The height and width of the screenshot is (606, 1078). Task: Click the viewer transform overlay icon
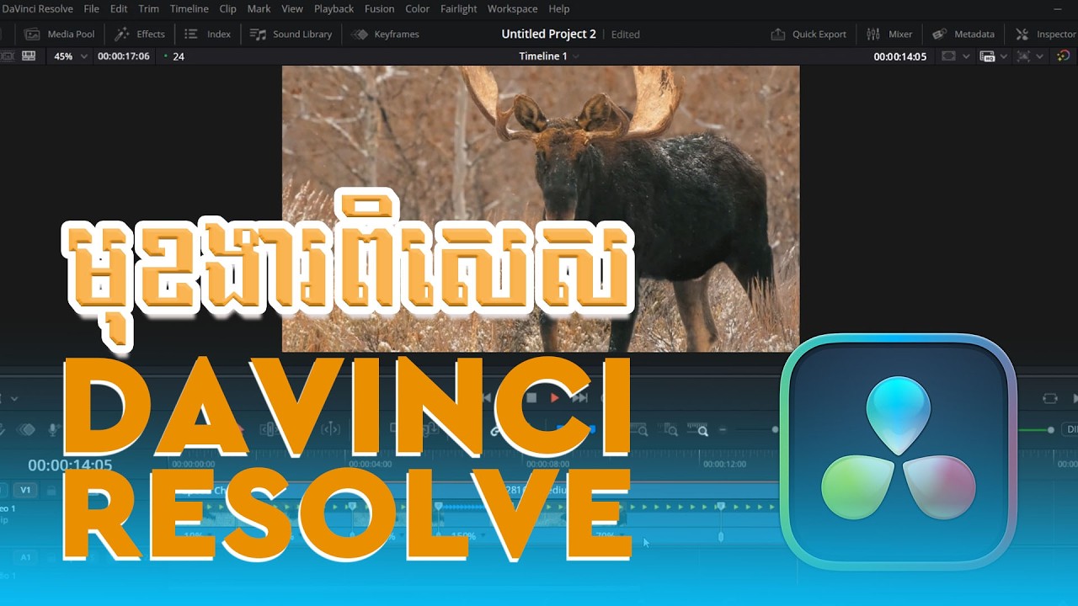coord(1023,56)
